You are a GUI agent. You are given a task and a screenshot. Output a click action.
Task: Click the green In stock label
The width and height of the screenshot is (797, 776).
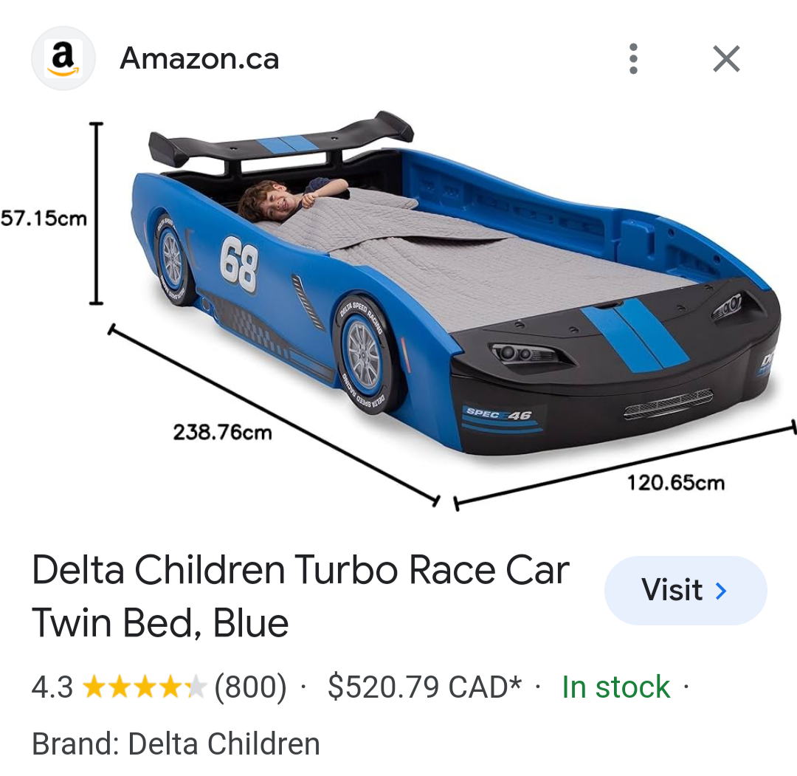pos(615,687)
